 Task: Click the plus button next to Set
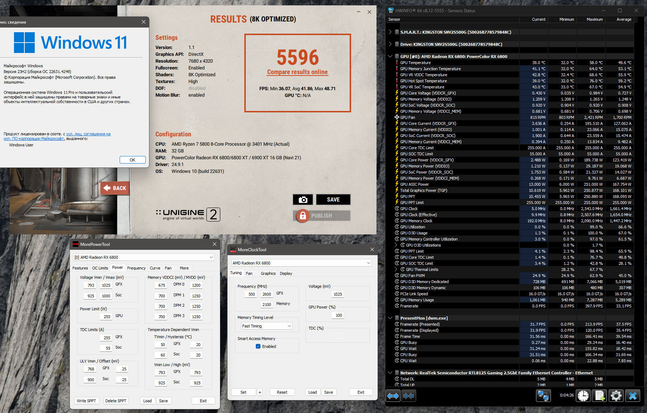point(260,392)
